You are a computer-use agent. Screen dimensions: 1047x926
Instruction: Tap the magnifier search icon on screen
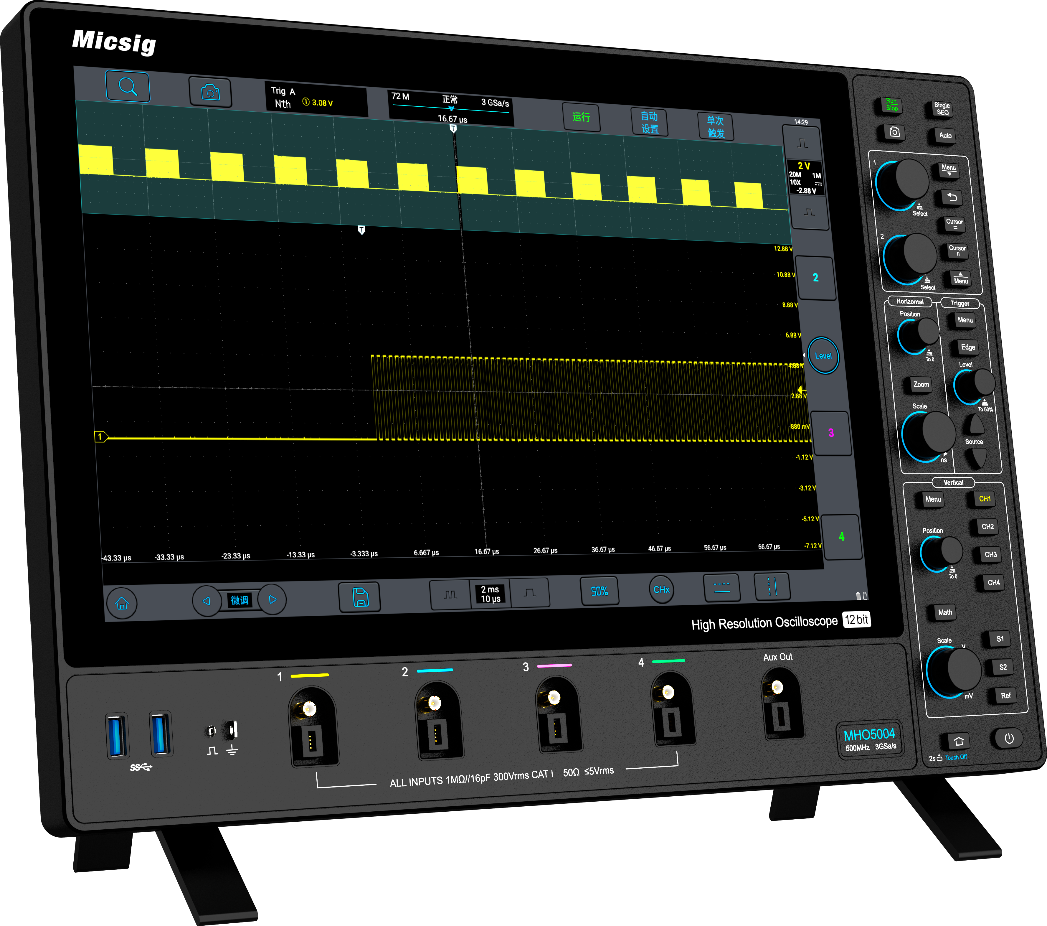coord(128,87)
